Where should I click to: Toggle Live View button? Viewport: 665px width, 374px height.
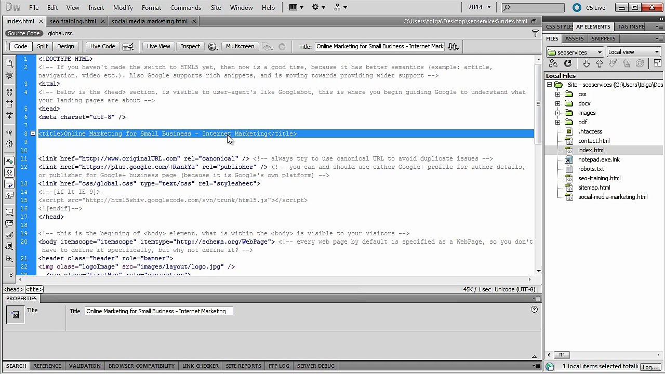pos(158,47)
